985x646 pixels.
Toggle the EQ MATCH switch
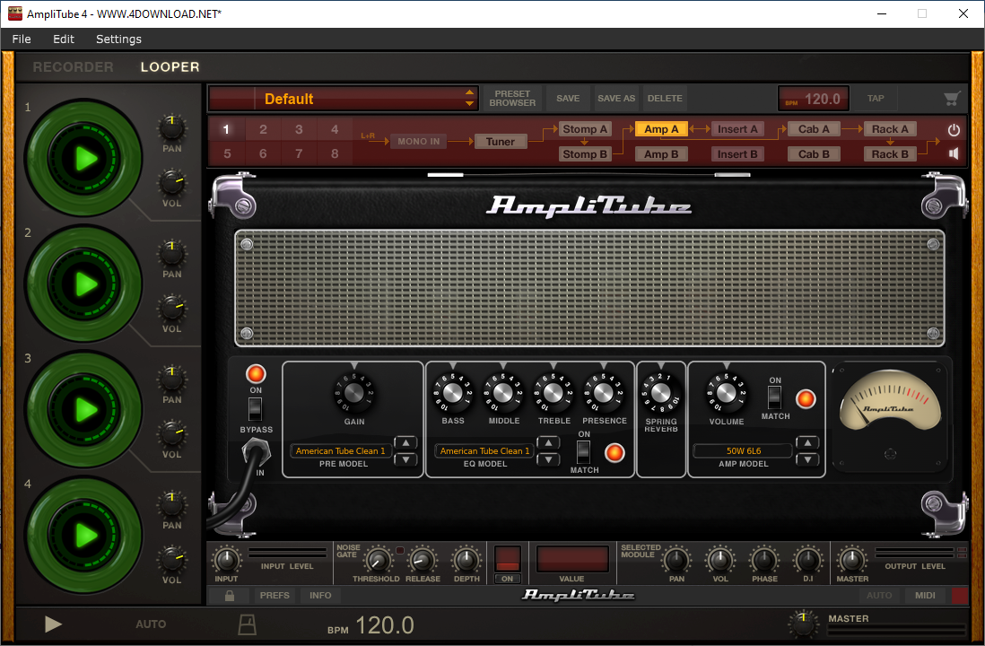coord(584,452)
